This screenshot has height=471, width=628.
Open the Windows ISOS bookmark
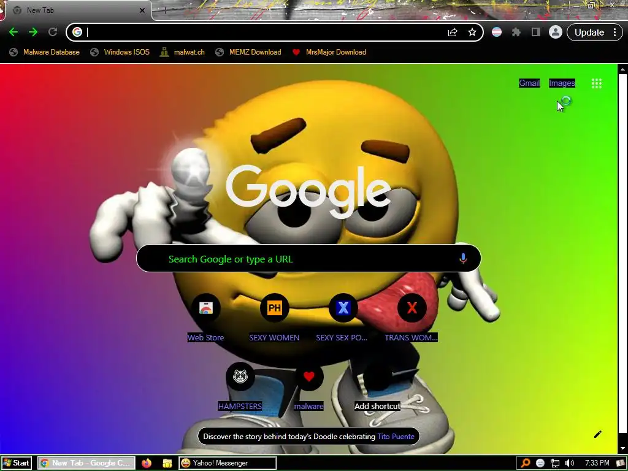(x=120, y=52)
